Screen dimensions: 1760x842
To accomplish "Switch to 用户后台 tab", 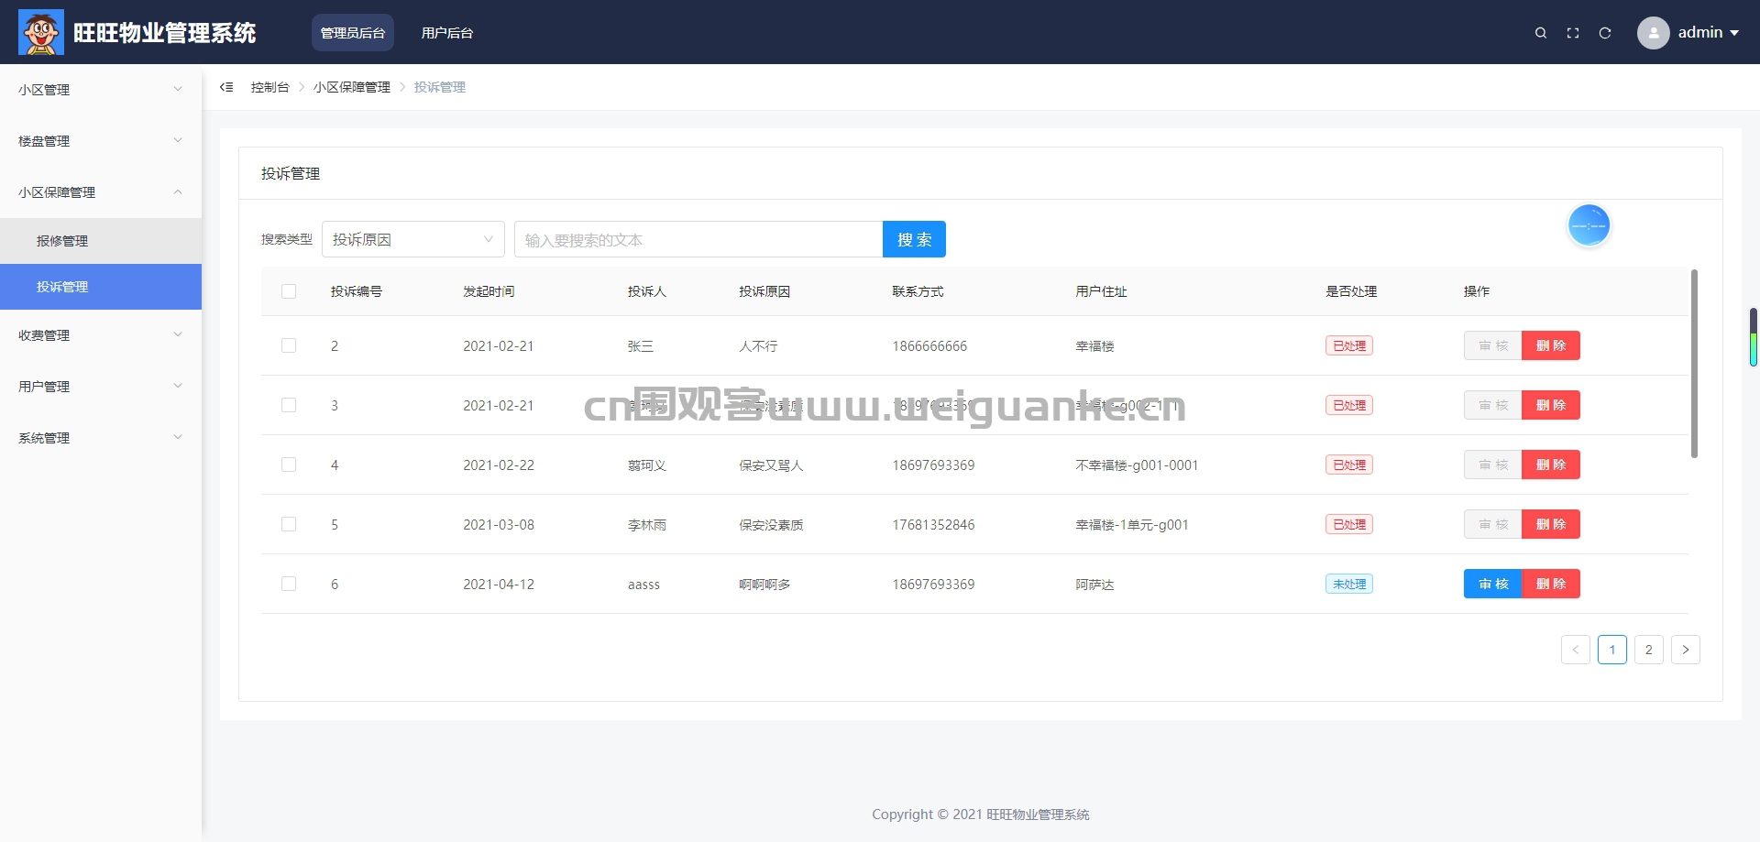I will tap(447, 33).
